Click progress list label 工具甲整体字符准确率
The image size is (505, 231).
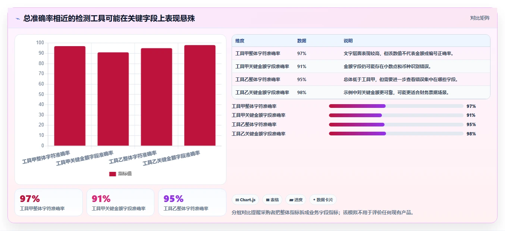[x=254, y=106]
